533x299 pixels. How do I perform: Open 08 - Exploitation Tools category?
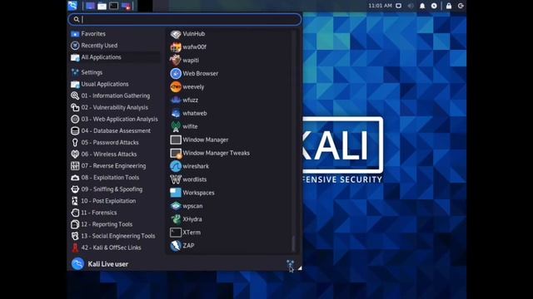click(x=115, y=178)
